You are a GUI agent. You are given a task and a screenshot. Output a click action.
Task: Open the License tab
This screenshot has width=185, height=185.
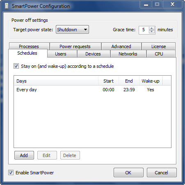[x=159, y=46]
